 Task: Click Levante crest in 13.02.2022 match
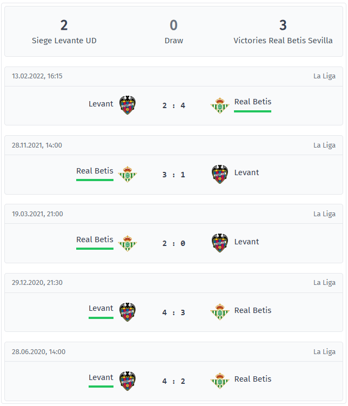click(x=128, y=105)
